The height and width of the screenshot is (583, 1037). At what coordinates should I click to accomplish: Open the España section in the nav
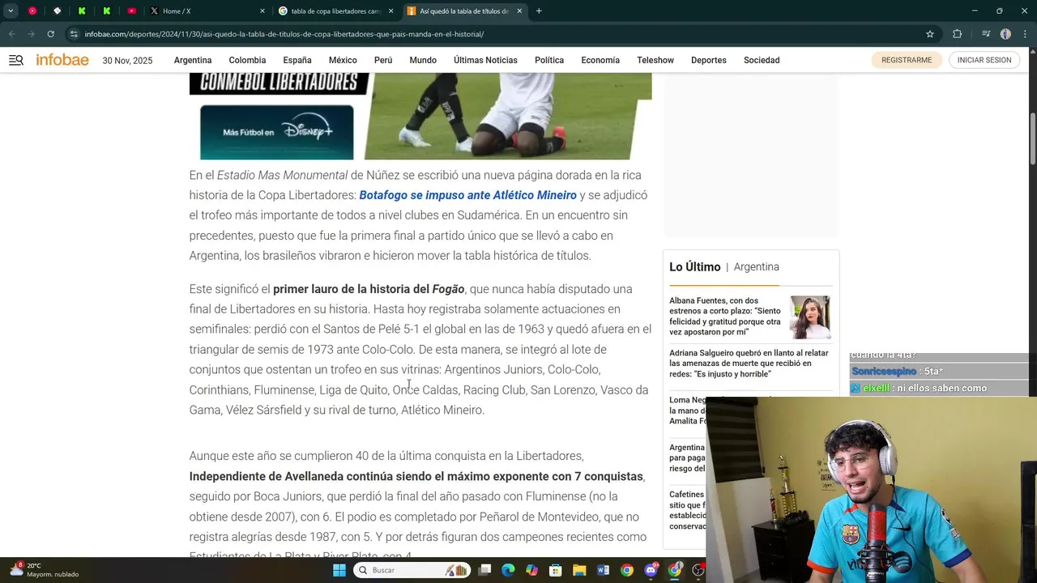(x=297, y=60)
